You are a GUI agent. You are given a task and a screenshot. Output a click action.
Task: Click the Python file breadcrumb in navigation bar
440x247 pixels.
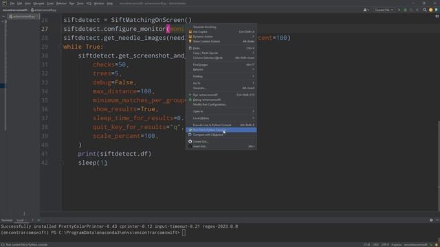[x=43, y=10]
